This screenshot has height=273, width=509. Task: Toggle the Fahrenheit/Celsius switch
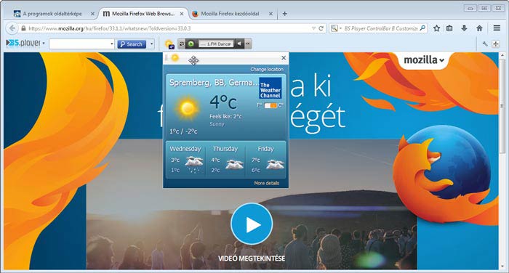click(x=270, y=105)
